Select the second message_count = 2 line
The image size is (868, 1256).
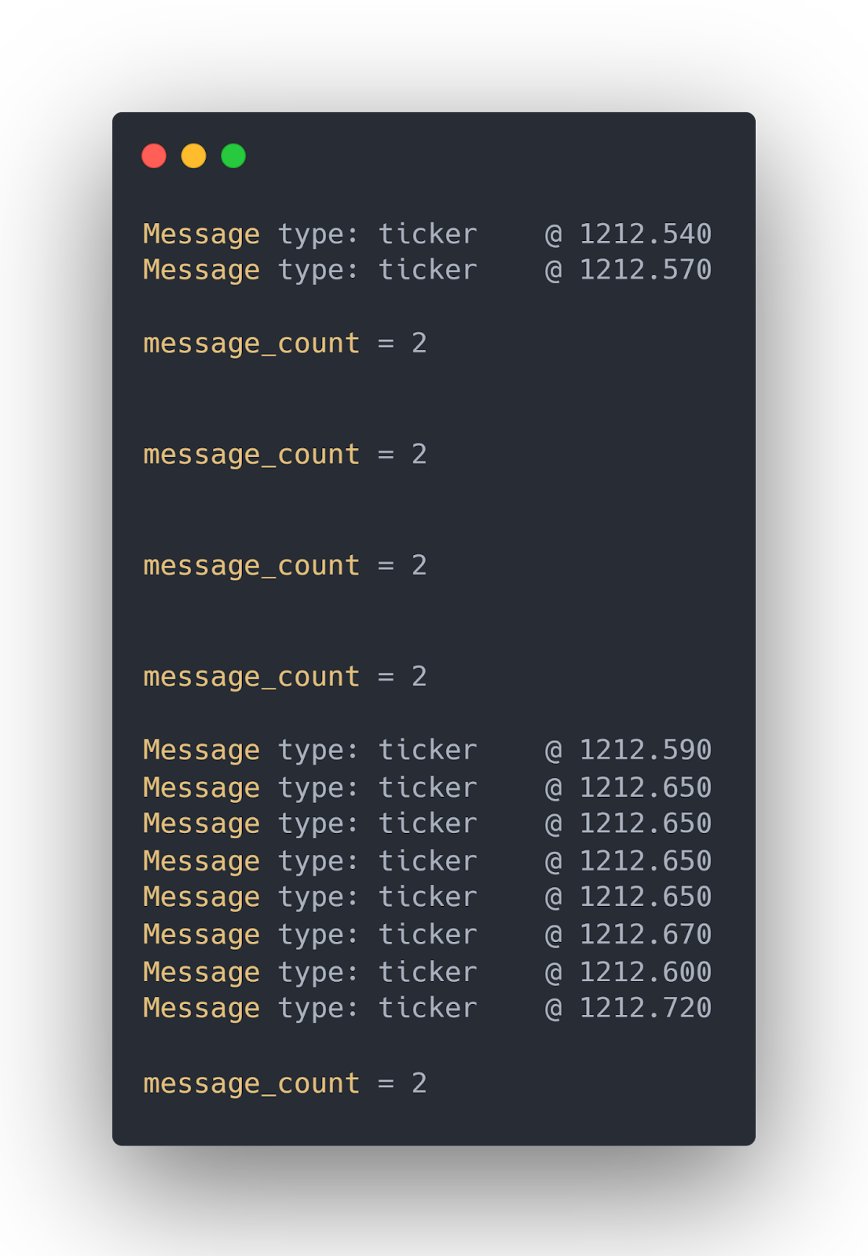click(285, 455)
